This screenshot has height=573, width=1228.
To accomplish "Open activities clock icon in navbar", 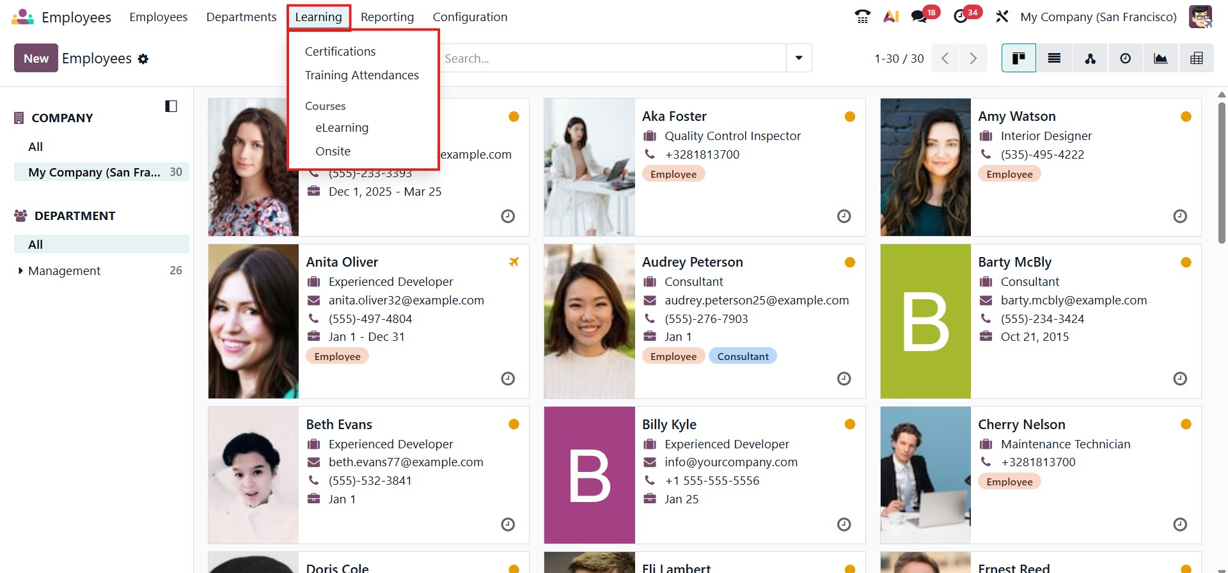I will [961, 17].
